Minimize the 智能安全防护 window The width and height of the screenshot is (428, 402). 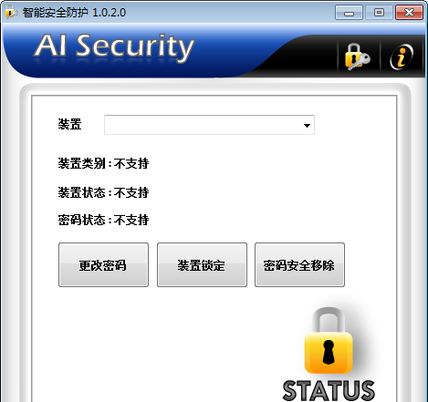(349, 13)
